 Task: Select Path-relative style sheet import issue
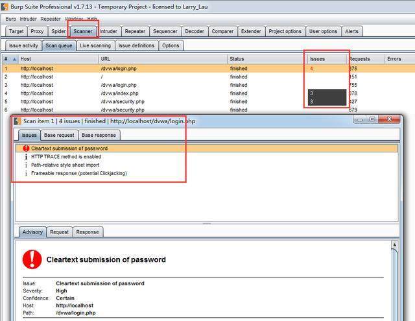(207, 165)
